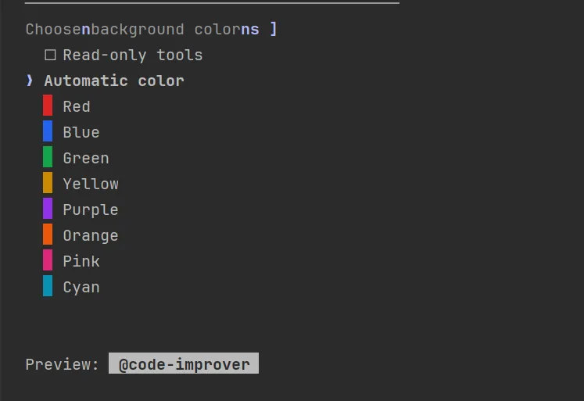
Task: Select the Automatic color option
Action: [114, 81]
